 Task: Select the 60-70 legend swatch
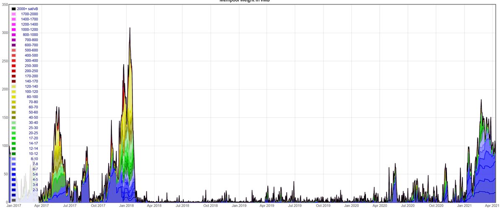click(x=14, y=107)
